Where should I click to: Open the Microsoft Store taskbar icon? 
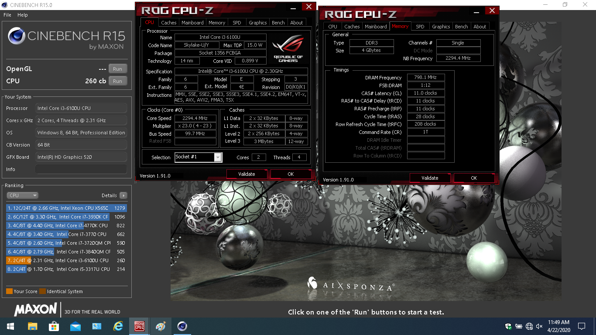click(54, 326)
